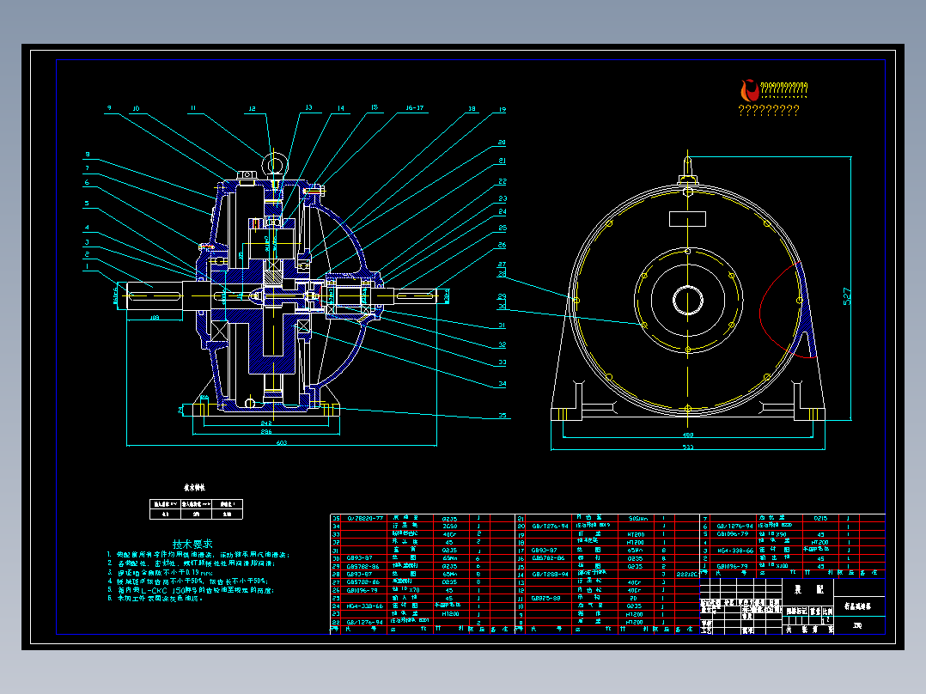The height and width of the screenshot is (694, 926).
Task: Pick the 603 overall length dimension
Action: click(x=282, y=442)
